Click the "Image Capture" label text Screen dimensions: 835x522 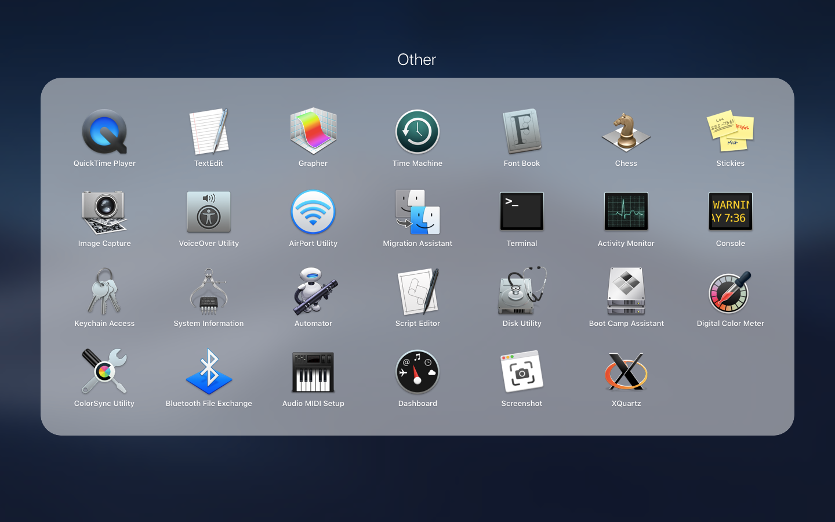pos(104,244)
